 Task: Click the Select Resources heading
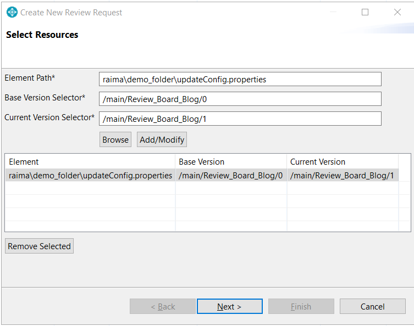(x=42, y=35)
